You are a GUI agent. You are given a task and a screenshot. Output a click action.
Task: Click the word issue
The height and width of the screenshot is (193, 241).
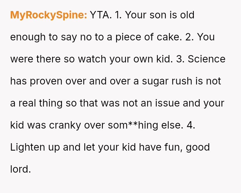coord(167,103)
